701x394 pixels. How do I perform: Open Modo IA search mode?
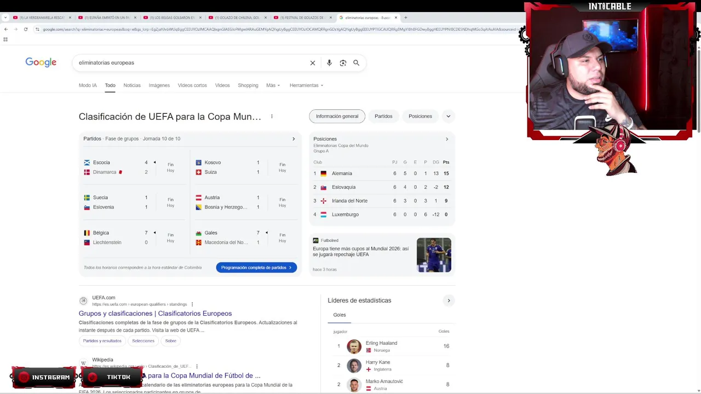pos(88,85)
